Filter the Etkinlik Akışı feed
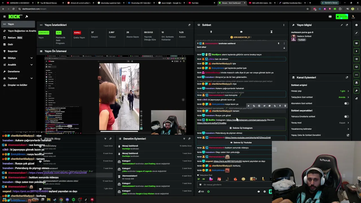This screenshot has width=361, height=203. [x=105, y=139]
